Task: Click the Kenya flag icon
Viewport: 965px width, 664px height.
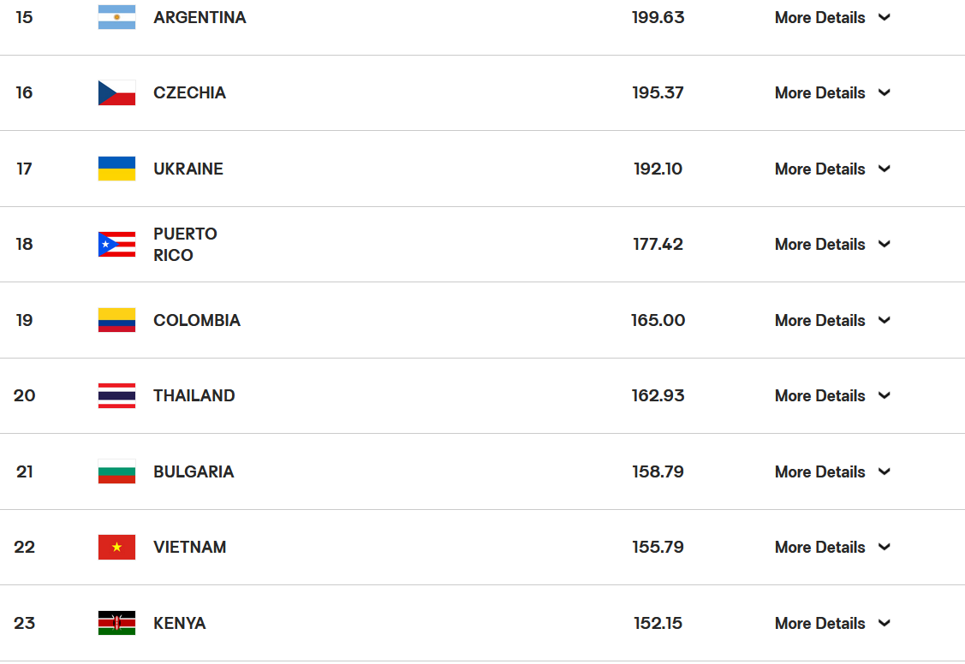Action: pyautogui.click(x=117, y=623)
